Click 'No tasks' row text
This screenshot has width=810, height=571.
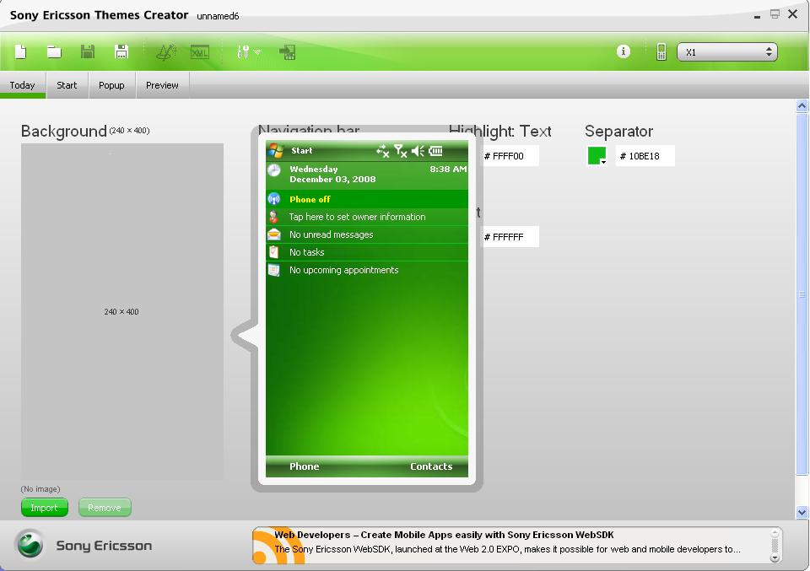(307, 252)
